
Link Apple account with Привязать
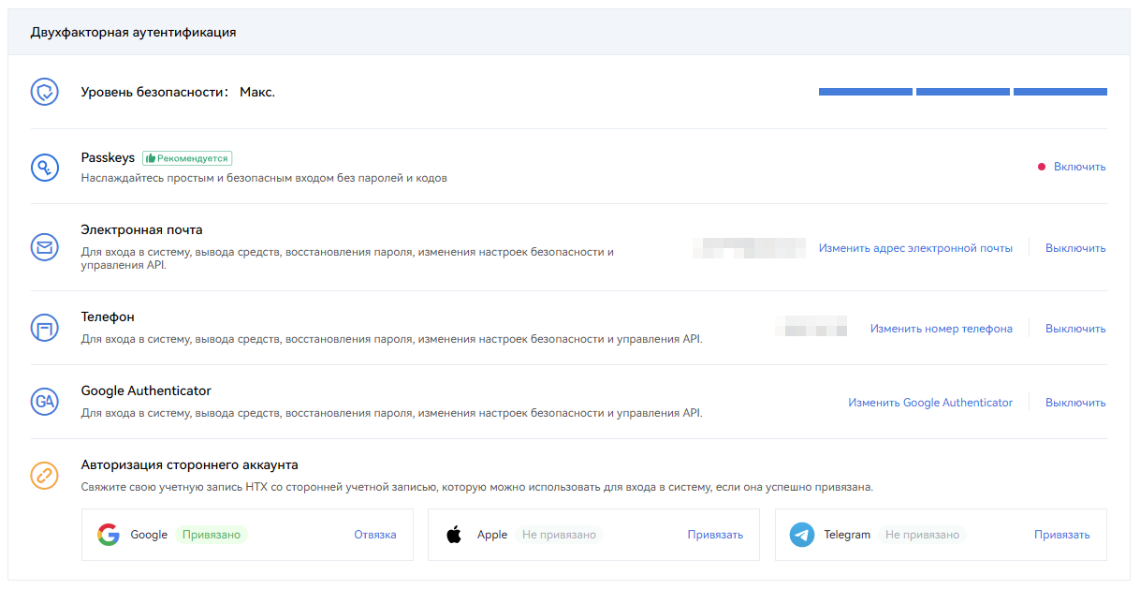[x=715, y=535]
